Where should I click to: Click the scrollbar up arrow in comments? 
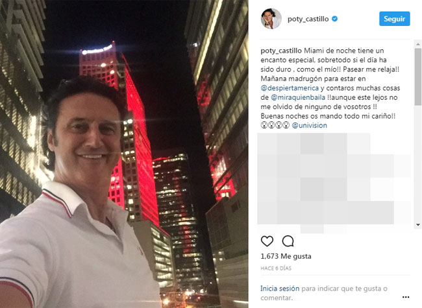417,44
